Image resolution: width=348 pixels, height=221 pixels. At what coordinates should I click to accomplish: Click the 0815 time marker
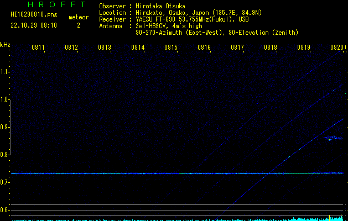(x=171, y=48)
